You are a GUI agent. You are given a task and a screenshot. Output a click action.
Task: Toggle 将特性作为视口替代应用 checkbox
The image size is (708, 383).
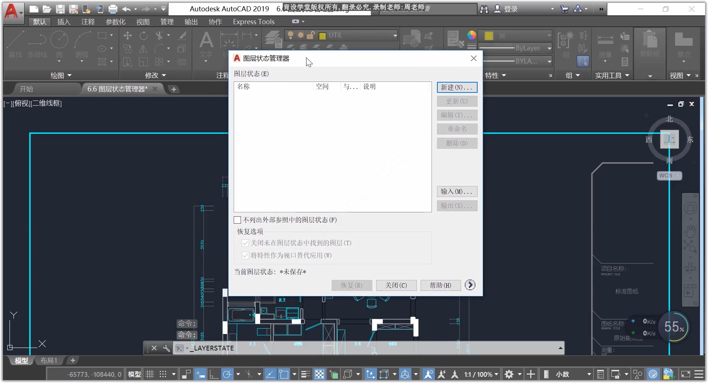pos(245,255)
